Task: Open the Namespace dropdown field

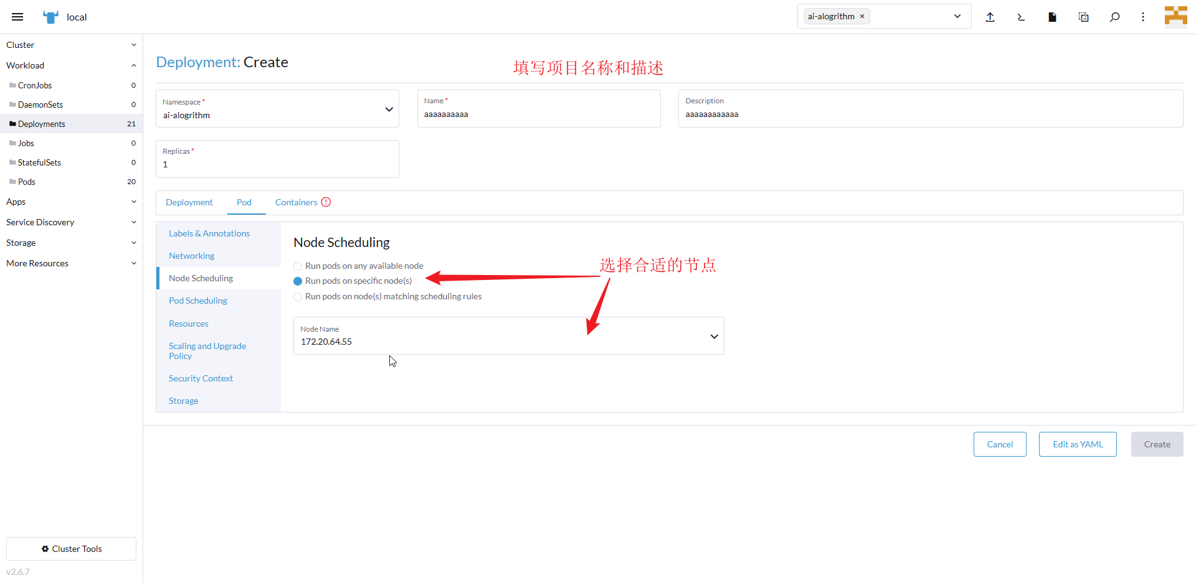Action: click(277, 109)
